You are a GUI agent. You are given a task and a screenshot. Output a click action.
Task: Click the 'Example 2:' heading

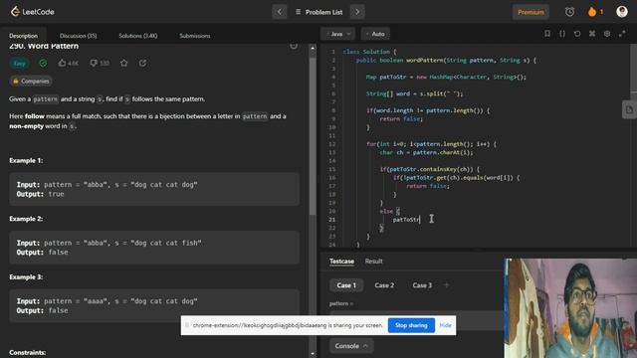[x=26, y=219]
